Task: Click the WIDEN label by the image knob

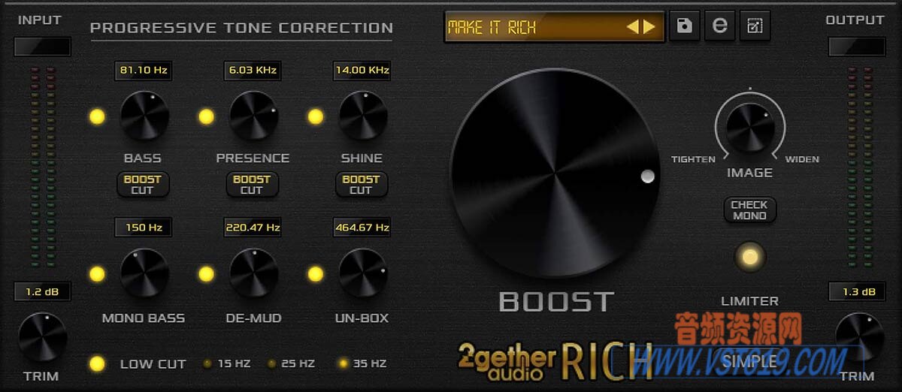Action: (802, 159)
